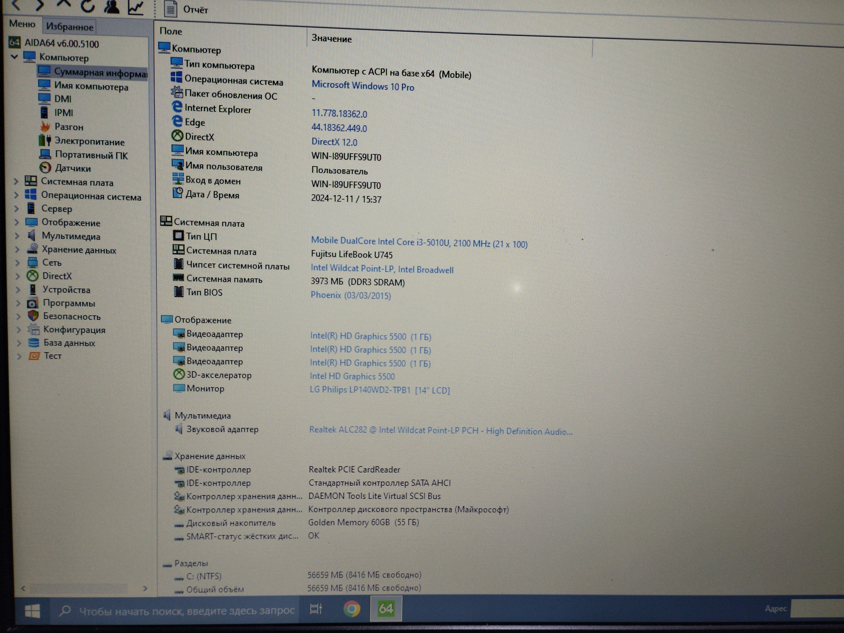Expand the DirectX tree node
The width and height of the screenshot is (844, 633).
coord(18,276)
